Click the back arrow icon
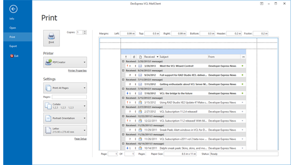 click(x=13, y=9)
